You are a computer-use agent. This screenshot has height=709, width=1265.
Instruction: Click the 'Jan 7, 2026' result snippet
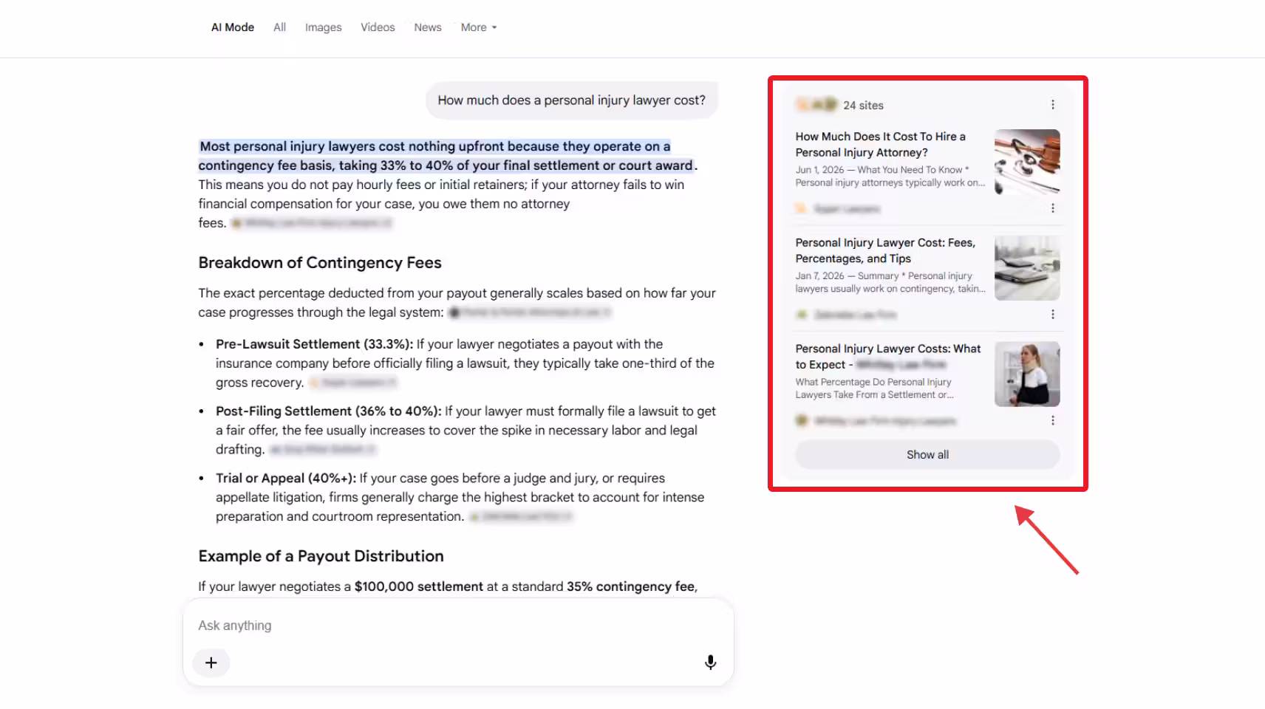pyautogui.click(x=890, y=282)
